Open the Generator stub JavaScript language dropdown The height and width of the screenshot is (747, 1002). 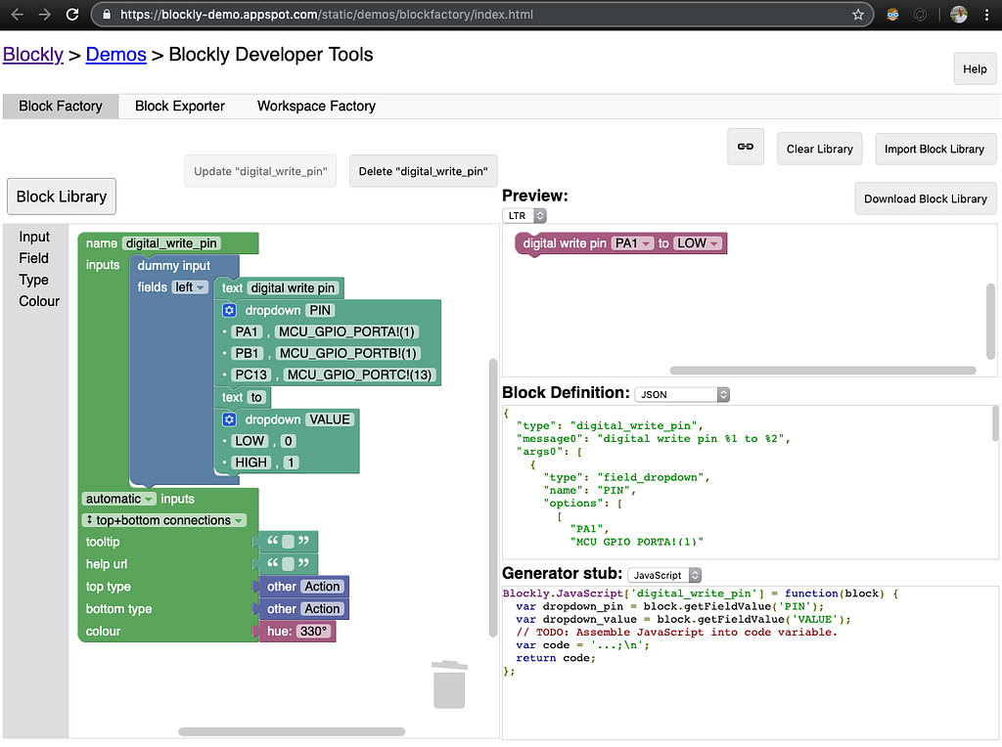(664, 575)
